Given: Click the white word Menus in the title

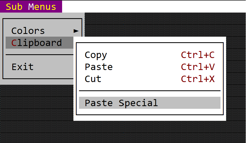Looking at the screenshot, I should [42, 7].
